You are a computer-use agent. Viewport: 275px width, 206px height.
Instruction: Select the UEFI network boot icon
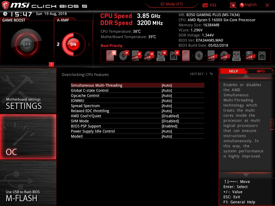point(174,56)
